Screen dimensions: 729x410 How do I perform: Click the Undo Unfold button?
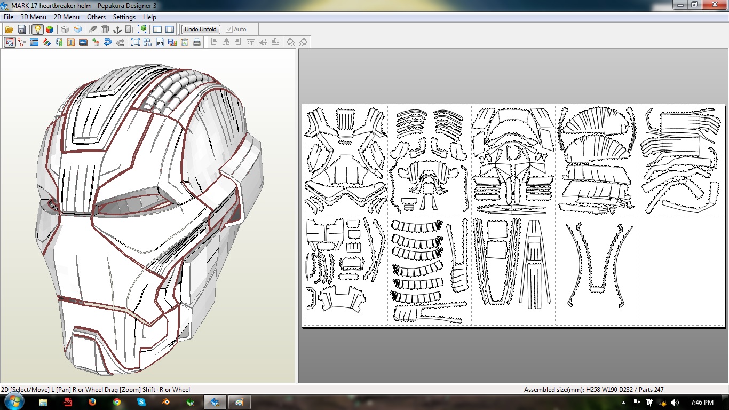click(x=201, y=29)
